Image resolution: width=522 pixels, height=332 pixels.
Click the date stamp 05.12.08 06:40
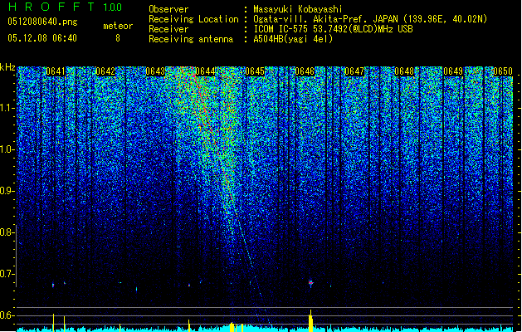tap(42, 38)
